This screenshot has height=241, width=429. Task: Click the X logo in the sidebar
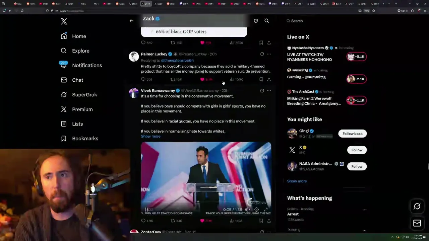[x=64, y=22]
